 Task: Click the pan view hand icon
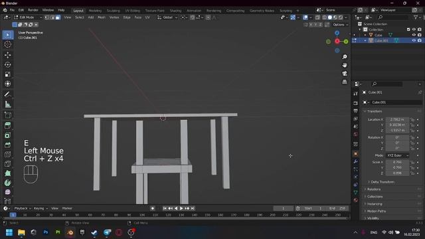point(345,65)
